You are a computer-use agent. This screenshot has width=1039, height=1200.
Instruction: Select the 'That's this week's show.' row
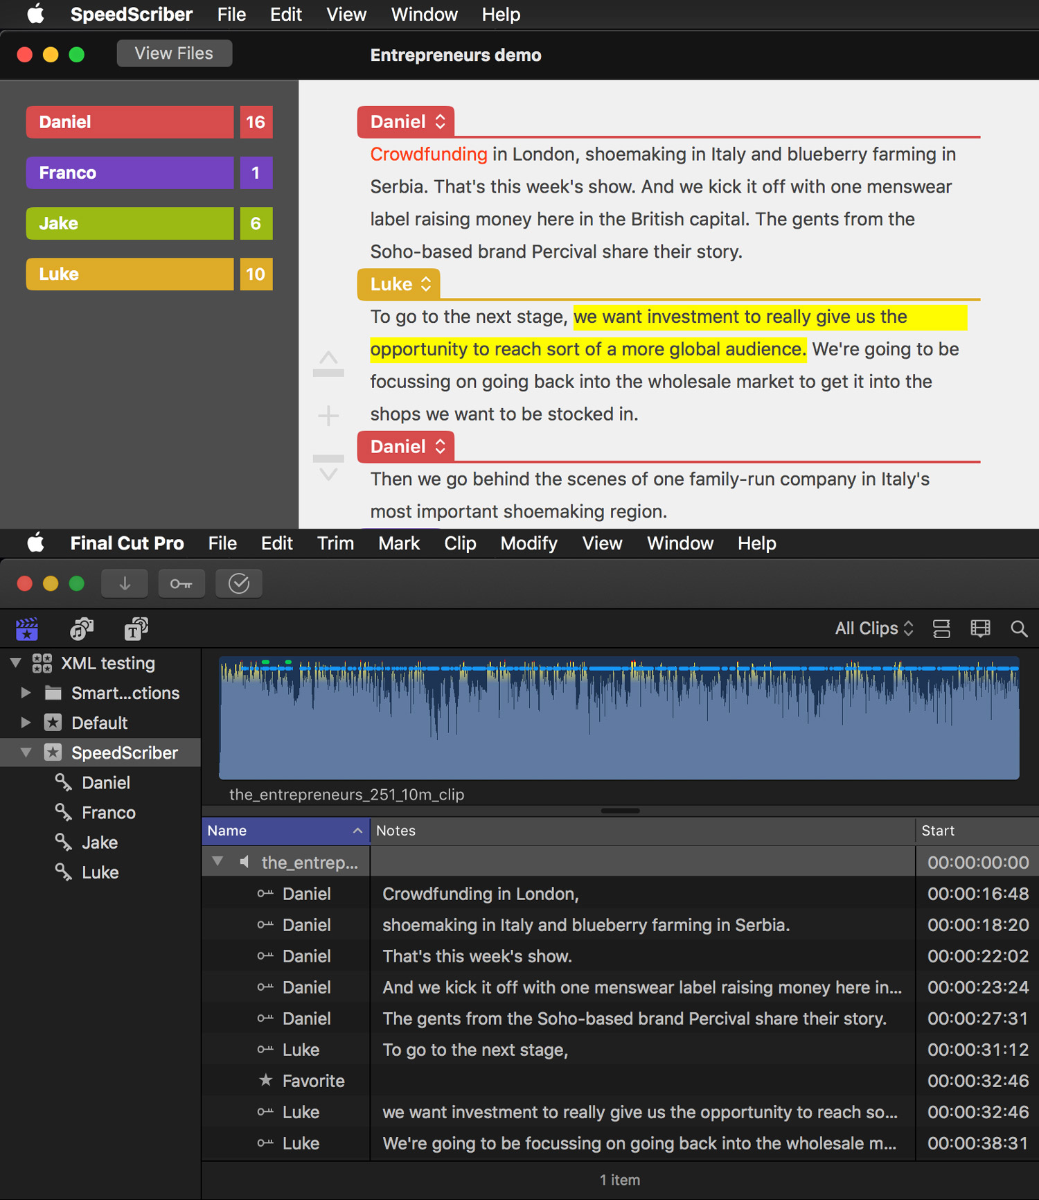pyautogui.click(x=620, y=956)
